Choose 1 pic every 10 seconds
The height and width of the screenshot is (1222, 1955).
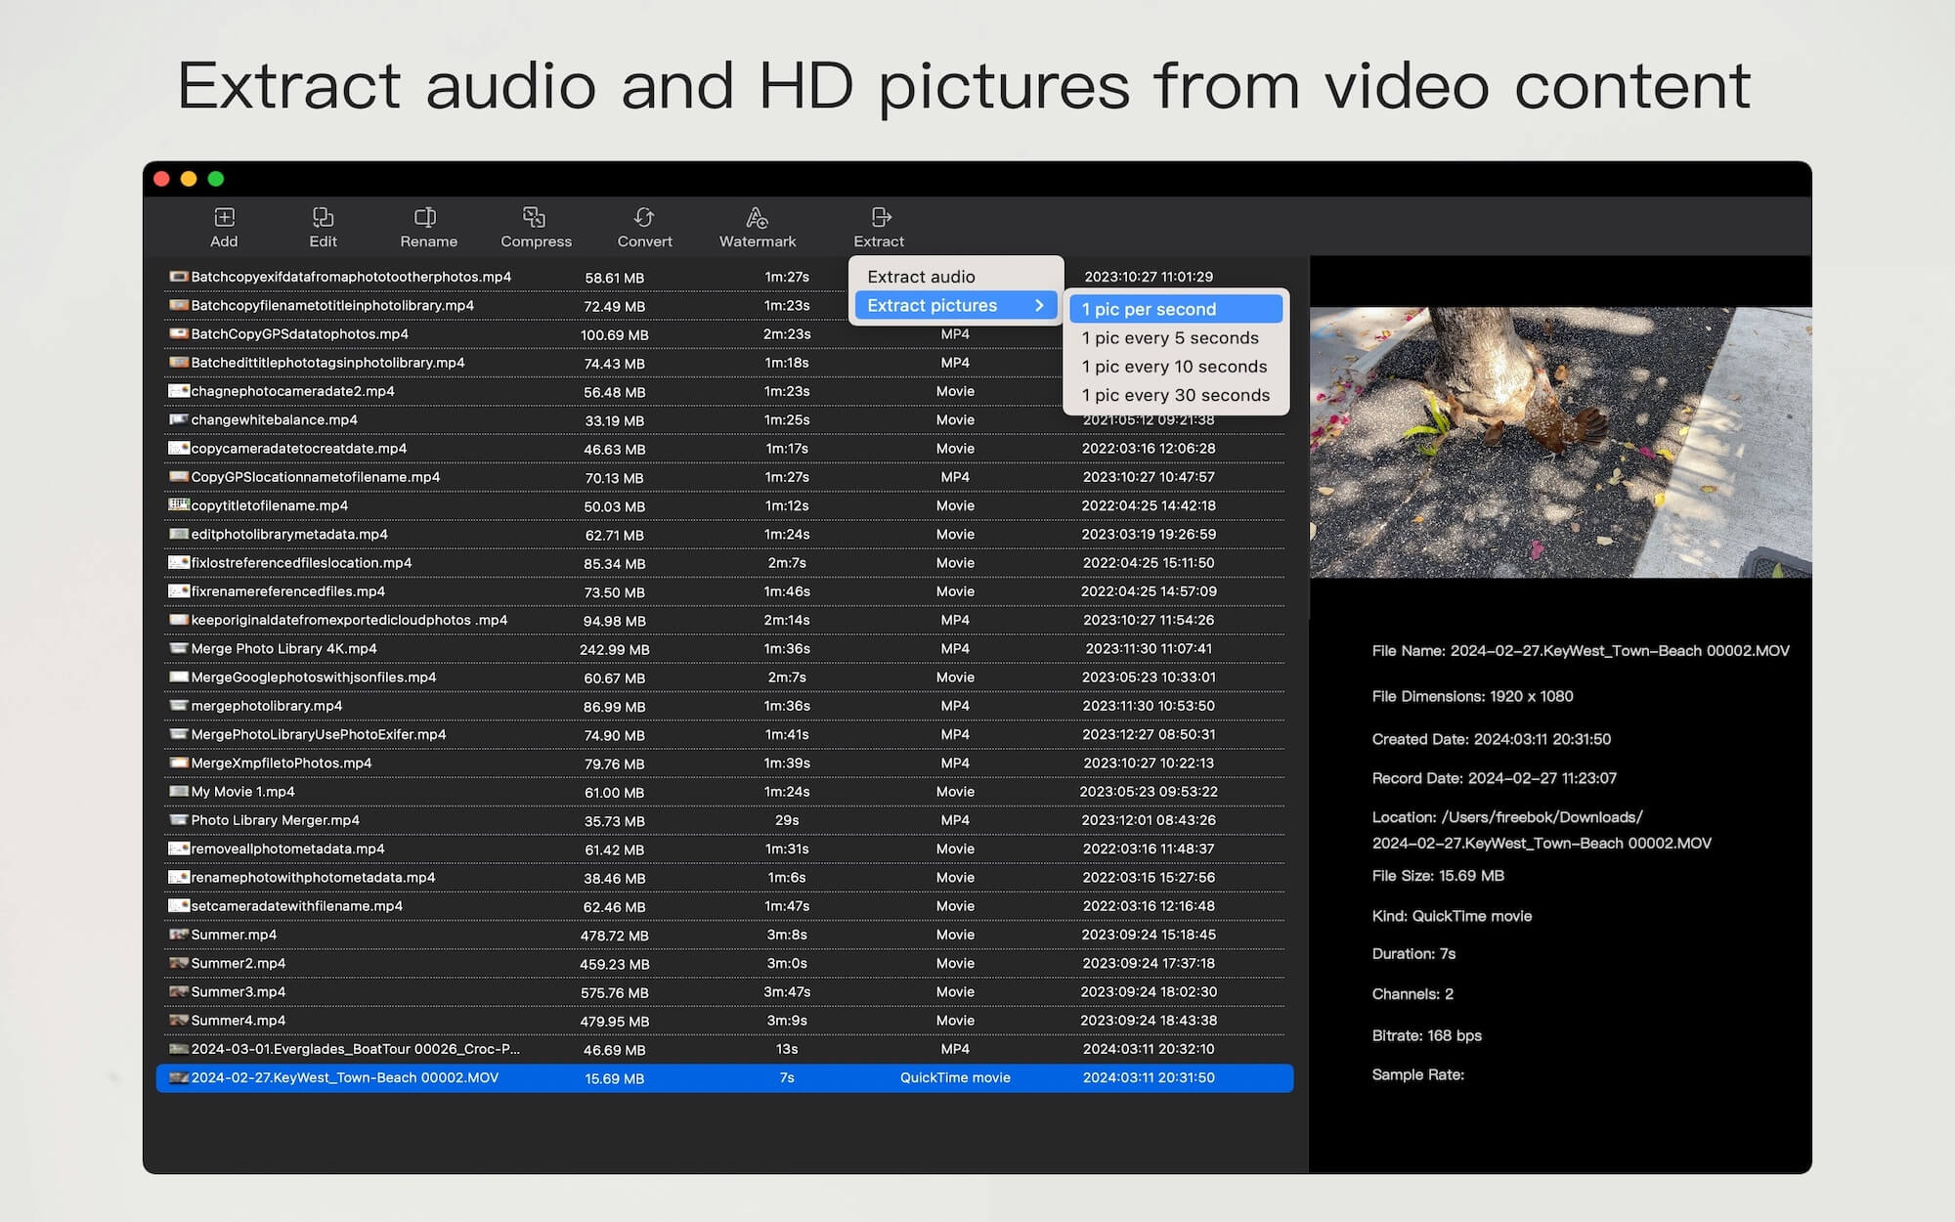pos(1176,367)
